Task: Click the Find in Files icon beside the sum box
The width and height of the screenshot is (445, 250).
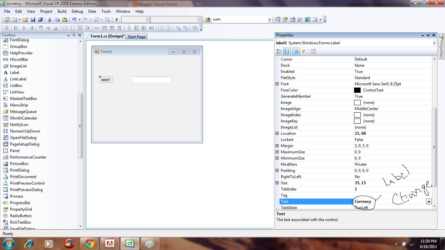Action: point(208,20)
